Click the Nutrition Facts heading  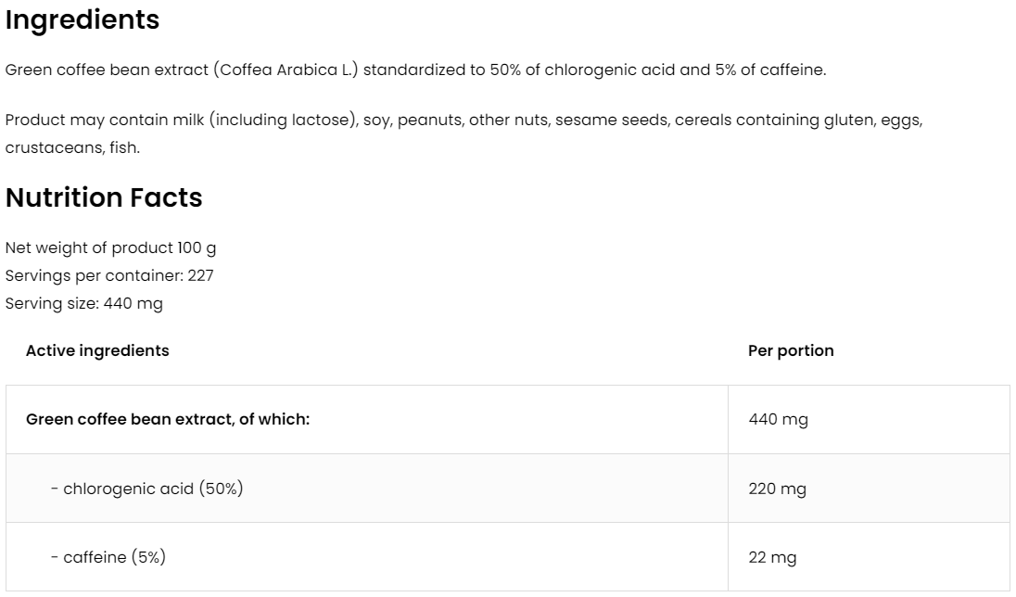pos(104,197)
